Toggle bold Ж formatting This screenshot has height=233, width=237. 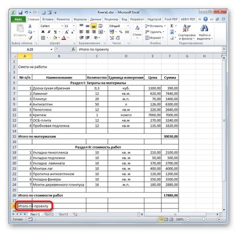43,32
